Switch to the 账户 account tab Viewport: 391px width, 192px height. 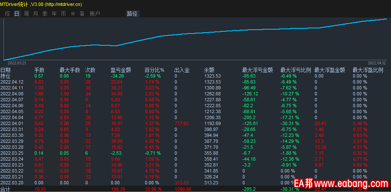point(95,14)
